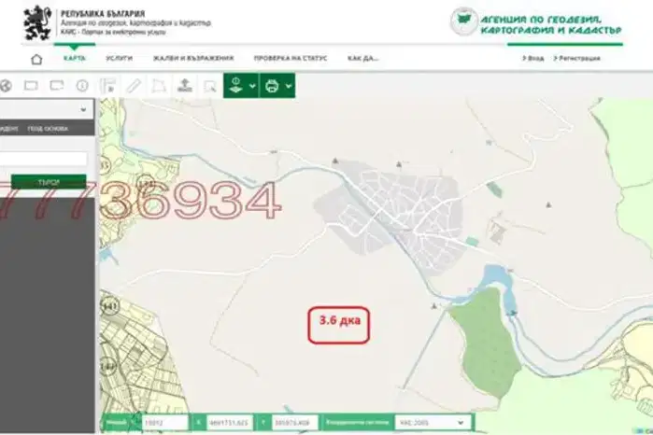
Task: Follow the Регистрация link
Action: pos(577,58)
